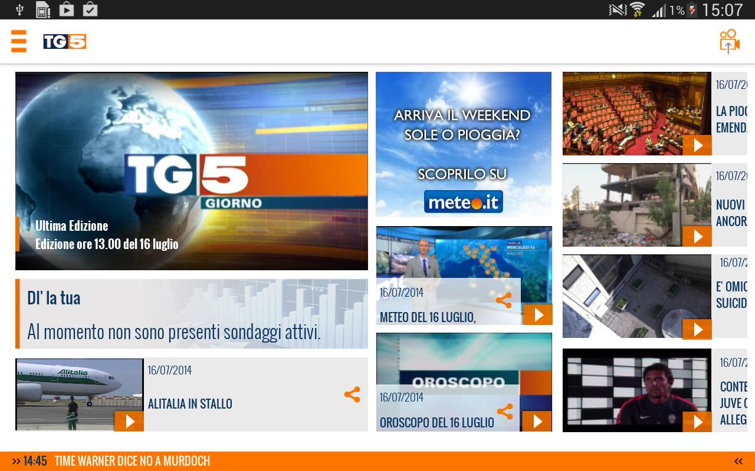The height and width of the screenshot is (471, 755).
Task: Share the Meteo del 16 luglio video
Action: pos(504,300)
